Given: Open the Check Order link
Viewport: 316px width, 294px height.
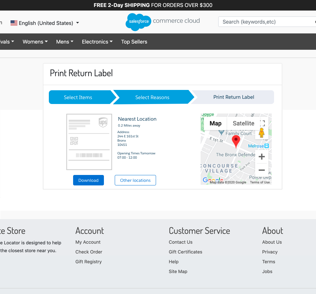Looking at the screenshot, I should point(89,252).
